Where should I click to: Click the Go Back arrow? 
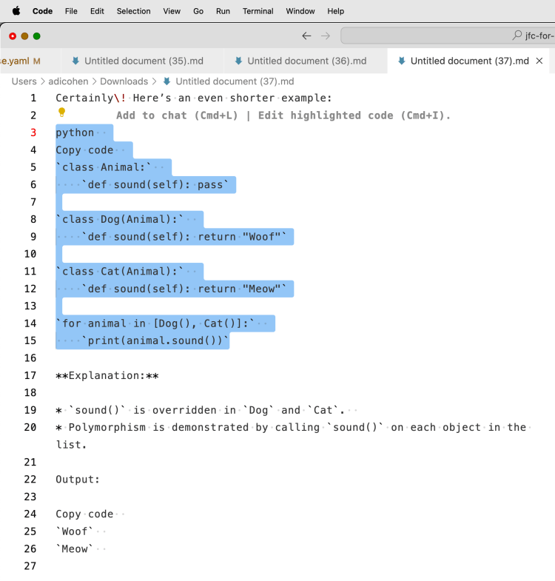[x=306, y=36]
